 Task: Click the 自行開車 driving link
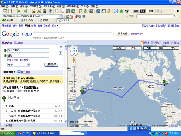point(26,72)
